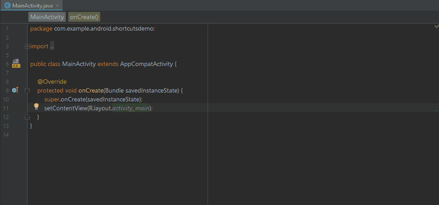This screenshot has width=439, height=205.
Task: Click fold end marker at line 12
Action: (x=27, y=117)
